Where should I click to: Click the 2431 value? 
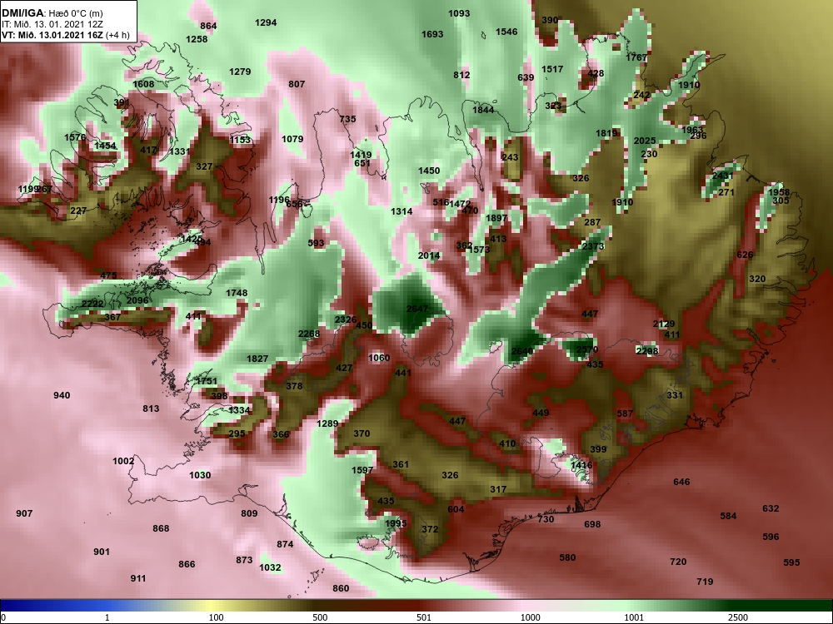(x=722, y=176)
